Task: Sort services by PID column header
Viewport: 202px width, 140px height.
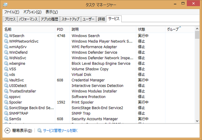Action: [62, 29]
